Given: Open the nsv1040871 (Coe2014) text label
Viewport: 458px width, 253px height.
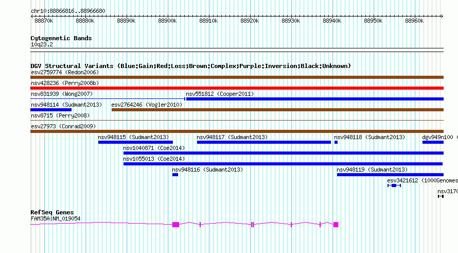Looking at the screenshot, I should [154, 148].
